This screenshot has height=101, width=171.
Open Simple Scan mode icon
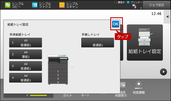pos(62,5)
